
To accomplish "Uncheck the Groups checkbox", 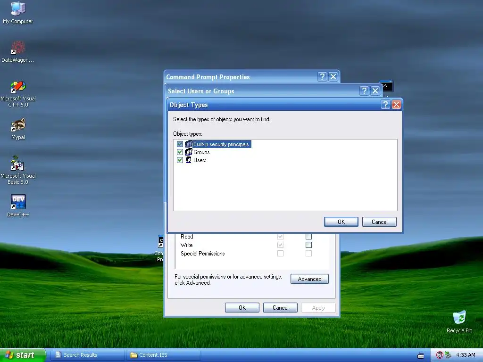I will 180,152.
